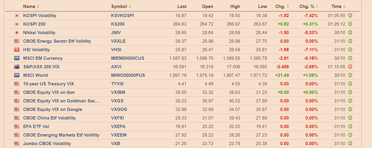Click the Hong Kong flag beside HSI Volatility
Viewport: 372px width, 148px height.
coord(17,50)
